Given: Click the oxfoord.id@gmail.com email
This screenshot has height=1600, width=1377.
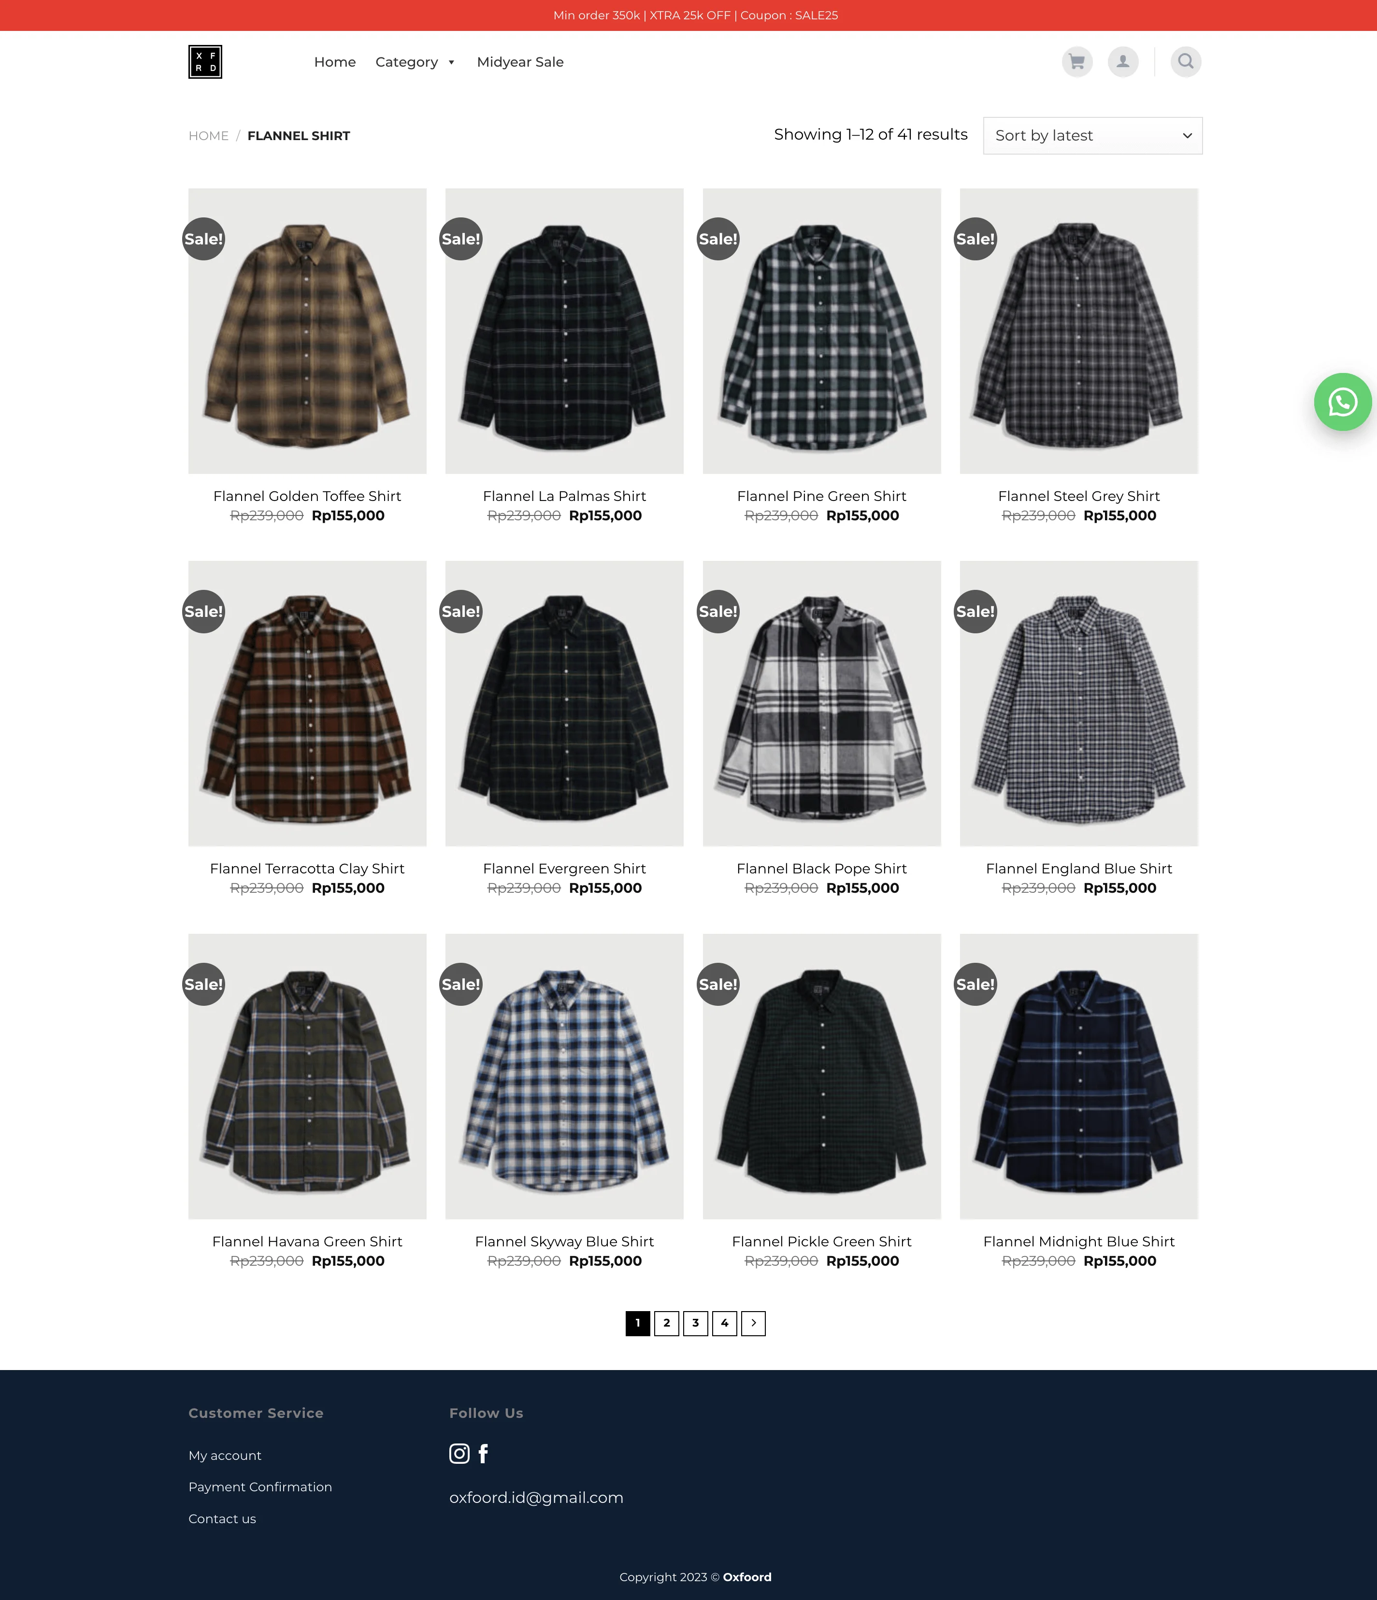Looking at the screenshot, I should pyautogui.click(x=536, y=1498).
